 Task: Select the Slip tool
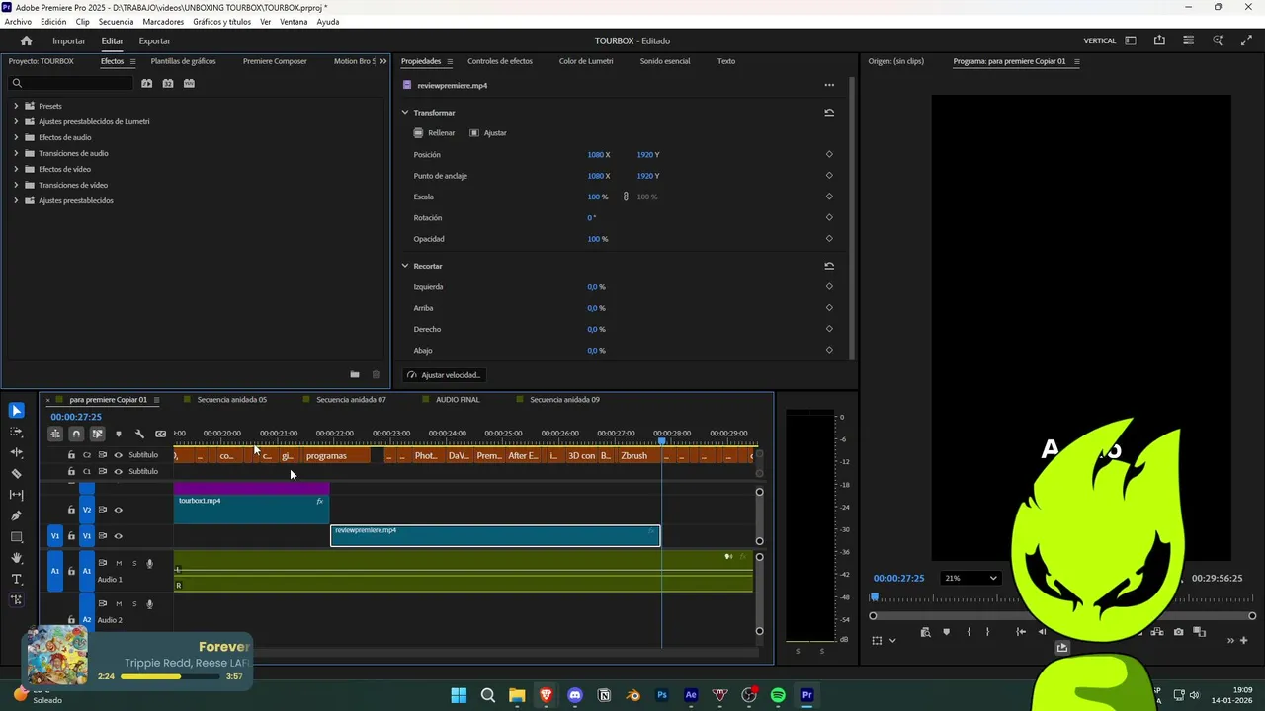[x=17, y=495]
